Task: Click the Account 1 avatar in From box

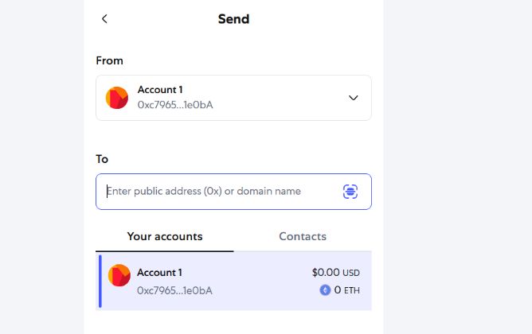Action: point(117,98)
